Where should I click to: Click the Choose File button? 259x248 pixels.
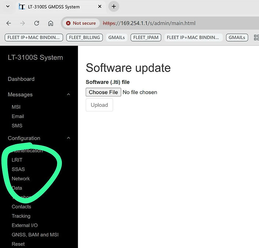click(103, 92)
